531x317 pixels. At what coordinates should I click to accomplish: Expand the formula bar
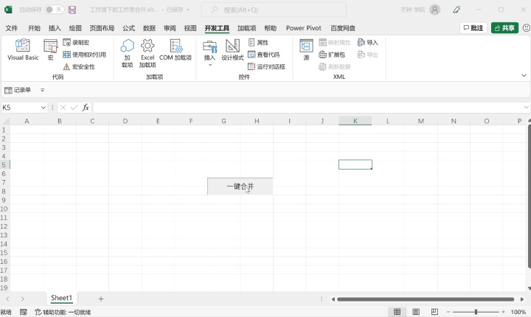[526, 108]
